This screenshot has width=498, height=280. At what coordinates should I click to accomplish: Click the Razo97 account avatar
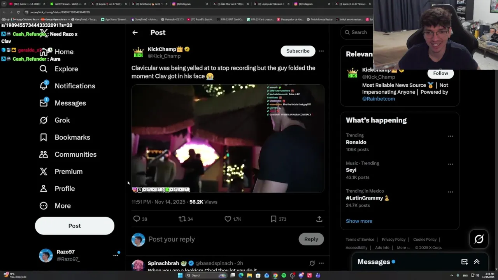coord(46,255)
